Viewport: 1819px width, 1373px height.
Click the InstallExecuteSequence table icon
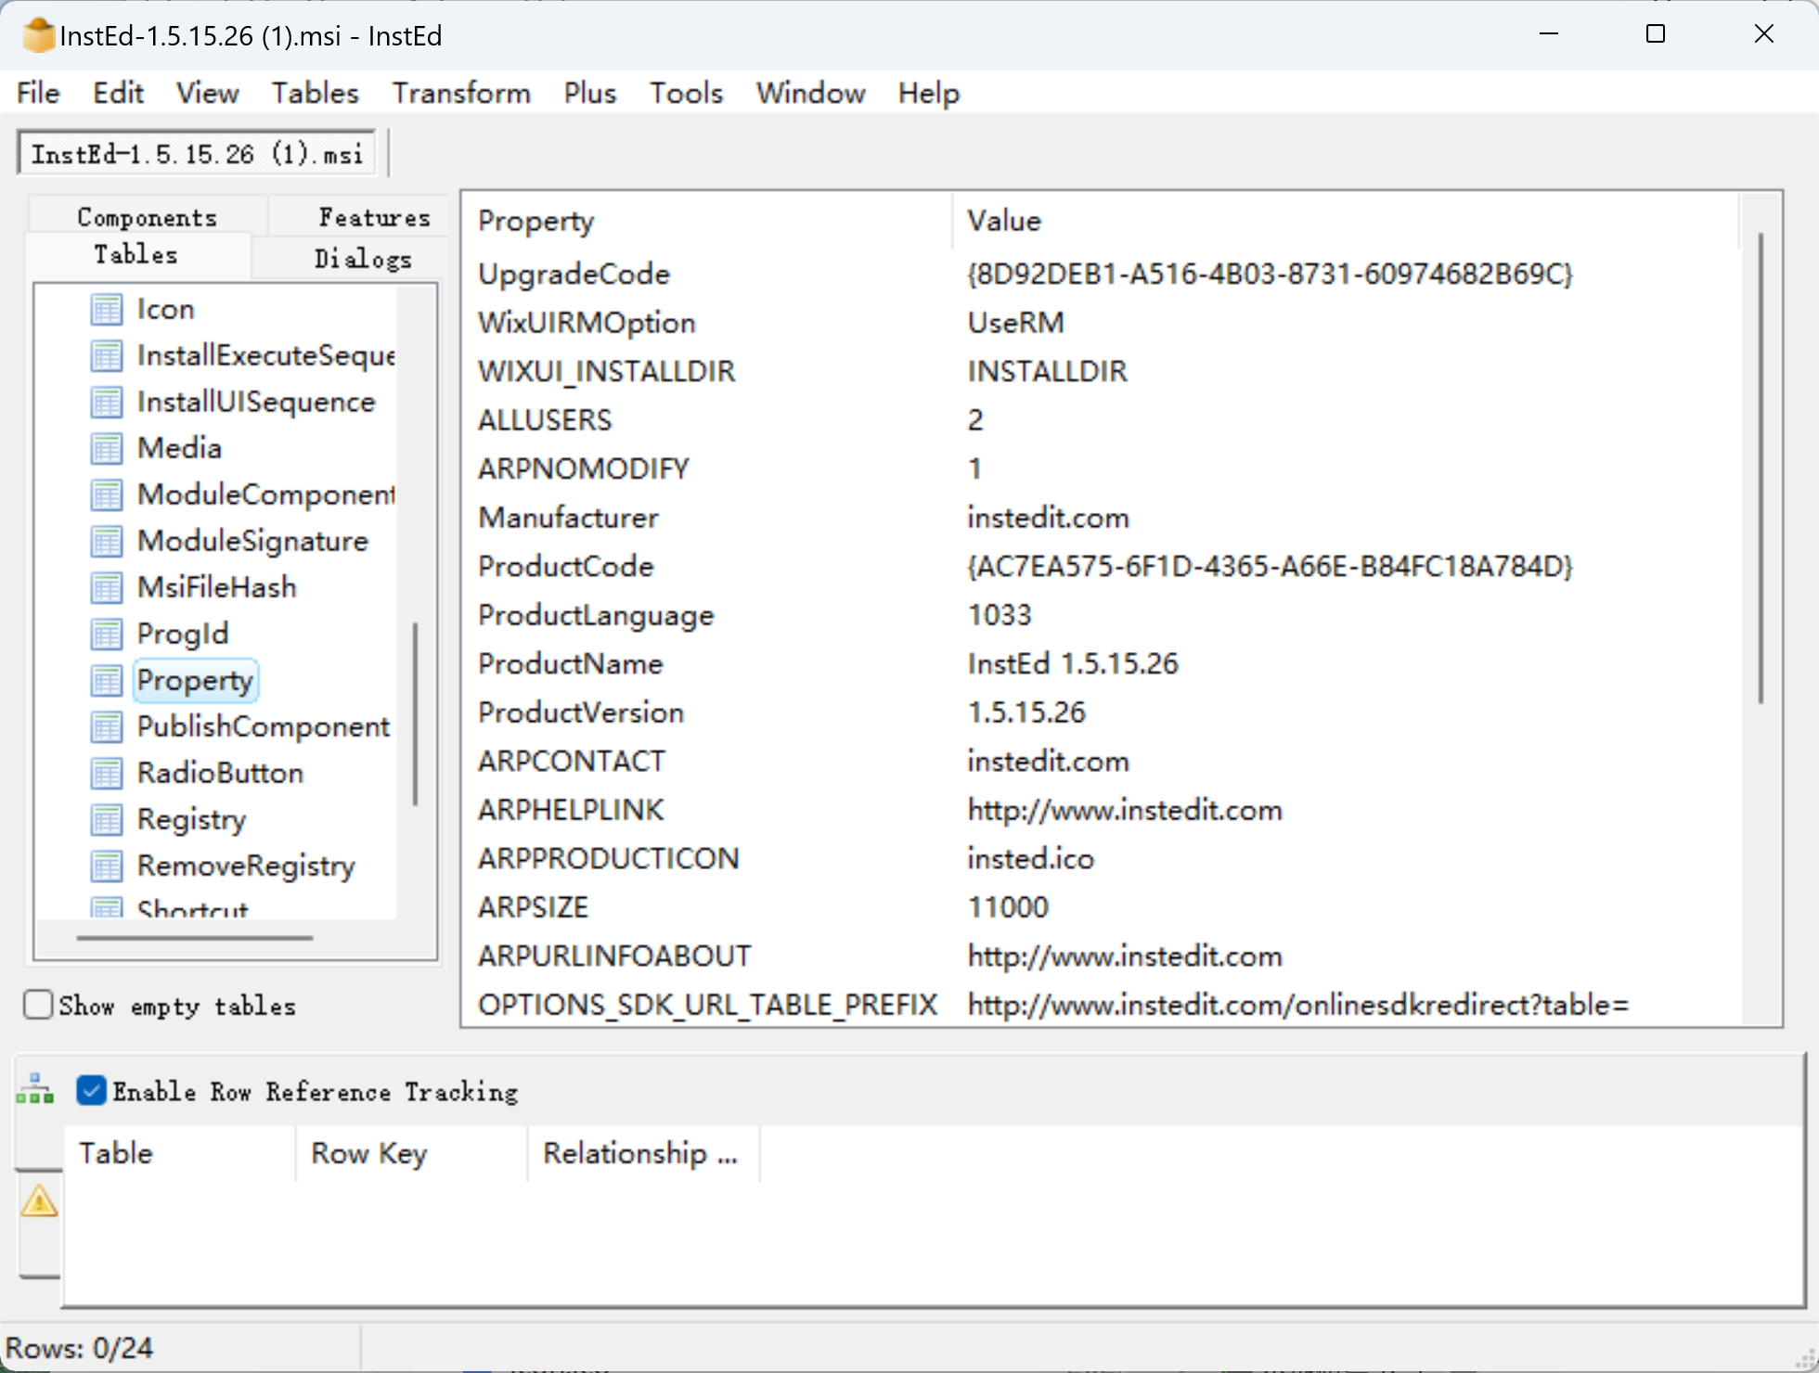(107, 355)
